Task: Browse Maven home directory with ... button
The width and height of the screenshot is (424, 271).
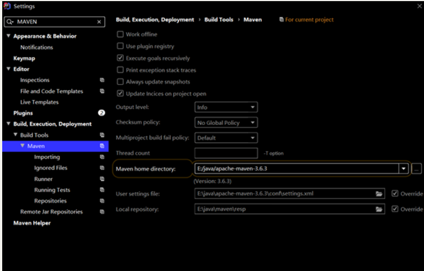Action: [x=416, y=169]
